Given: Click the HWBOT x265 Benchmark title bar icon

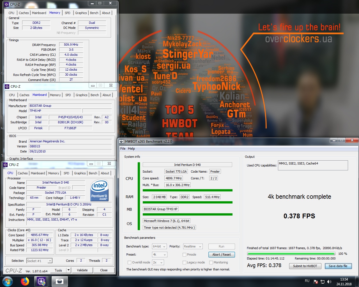Looking at the screenshot, I should coord(121,141).
